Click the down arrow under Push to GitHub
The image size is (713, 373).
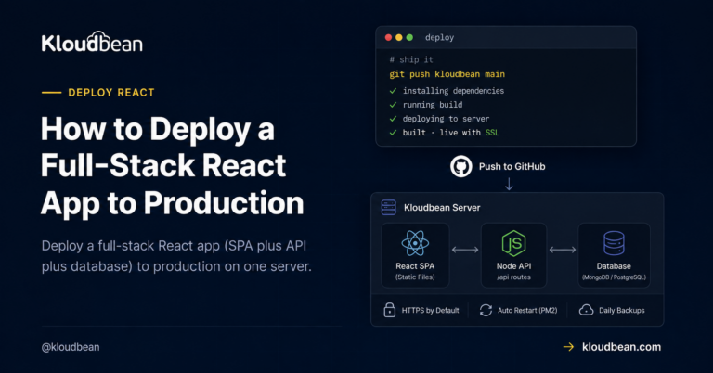tap(509, 184)
